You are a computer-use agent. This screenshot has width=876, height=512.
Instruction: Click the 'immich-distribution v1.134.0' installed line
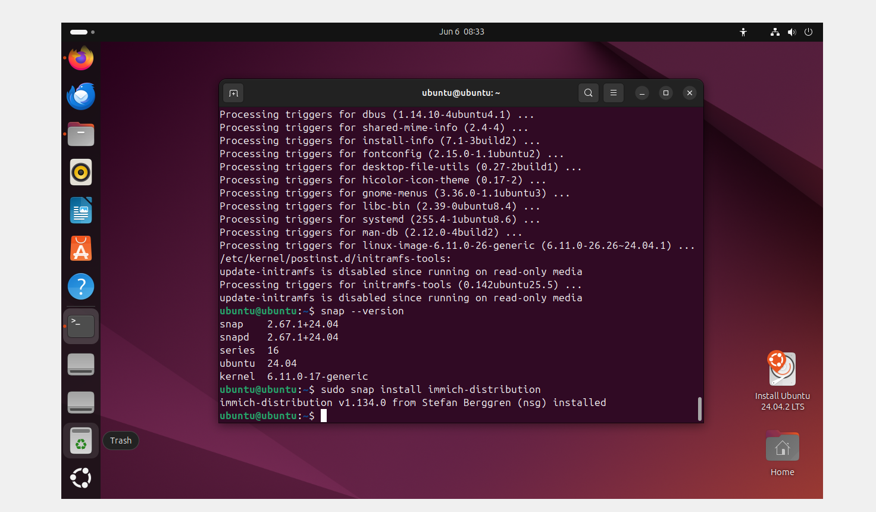(x=413, y=402)
